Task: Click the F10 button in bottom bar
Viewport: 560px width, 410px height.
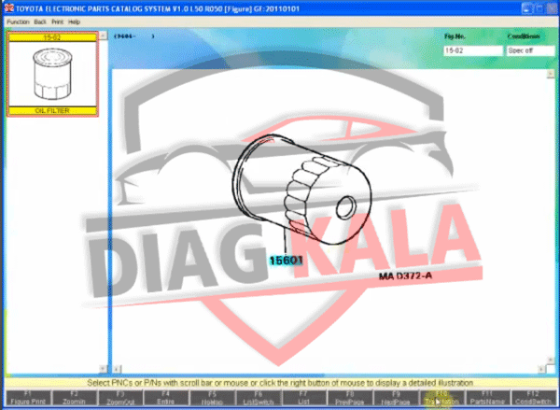Action: point(441,398)
